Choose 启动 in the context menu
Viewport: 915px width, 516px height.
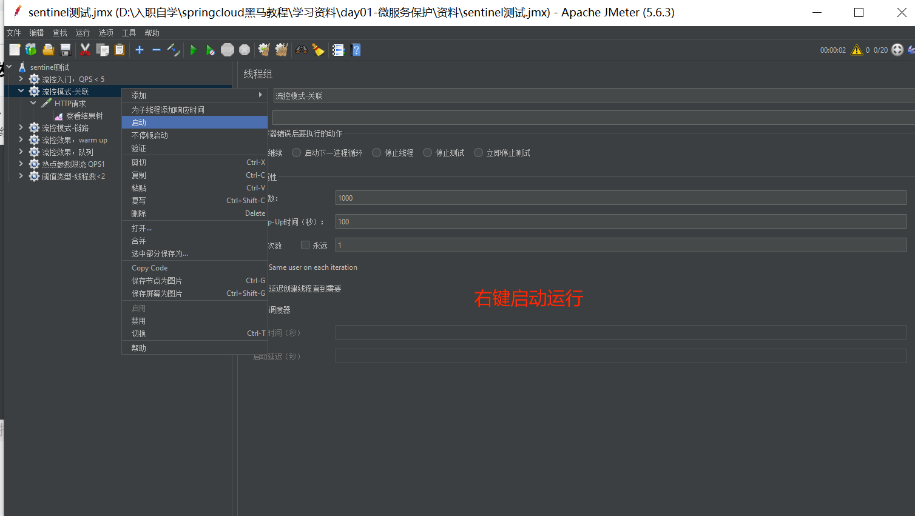coord(195,122)
